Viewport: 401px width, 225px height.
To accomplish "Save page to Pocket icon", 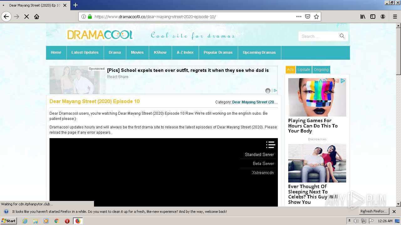I will pos(308,17).
